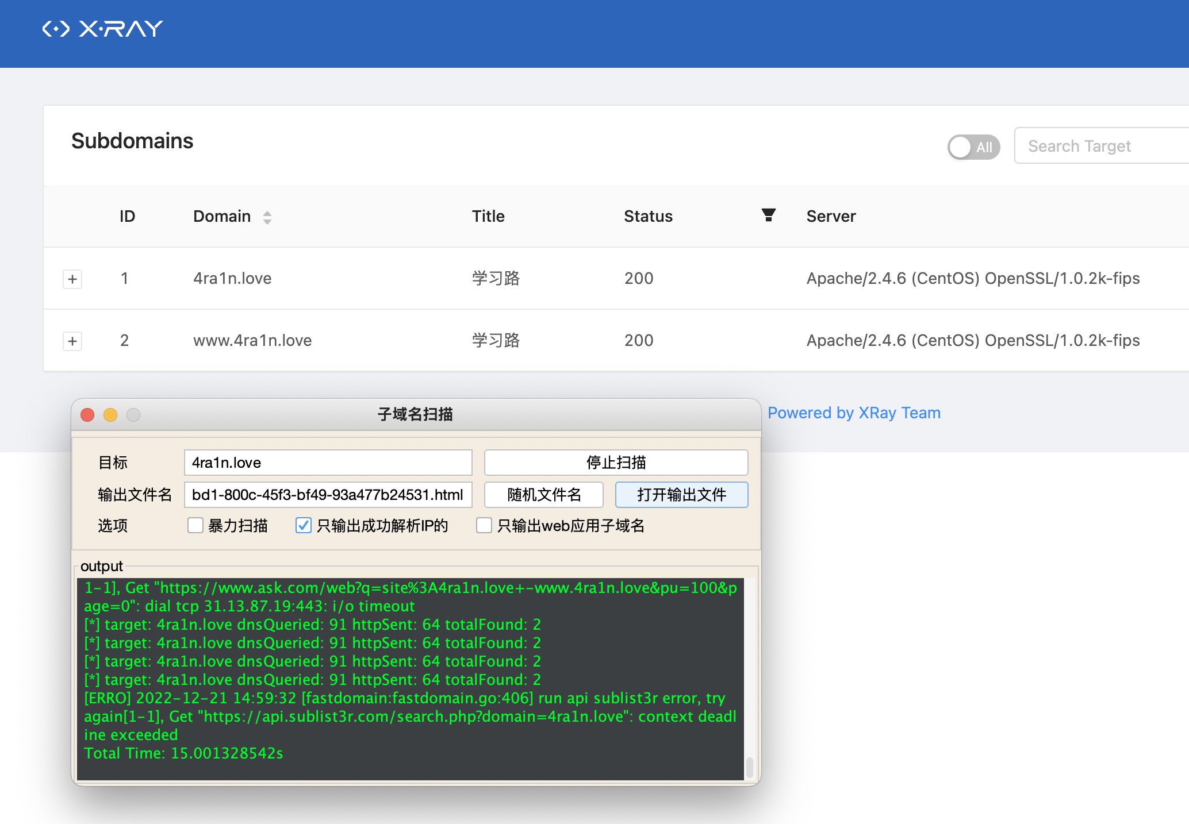Click the 停止扫描 button
Viewport: 1189px width, 824px height.
[616, 463]
